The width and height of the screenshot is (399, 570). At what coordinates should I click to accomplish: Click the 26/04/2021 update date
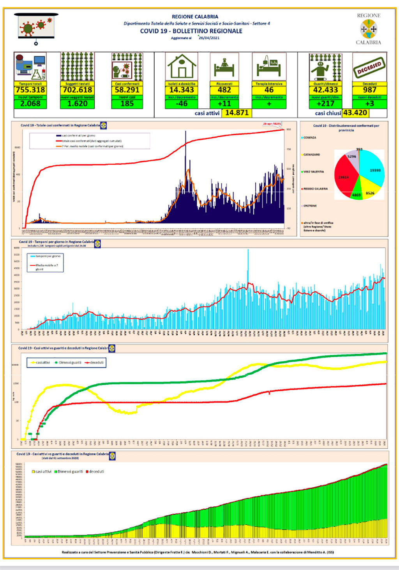pos(209,38)
